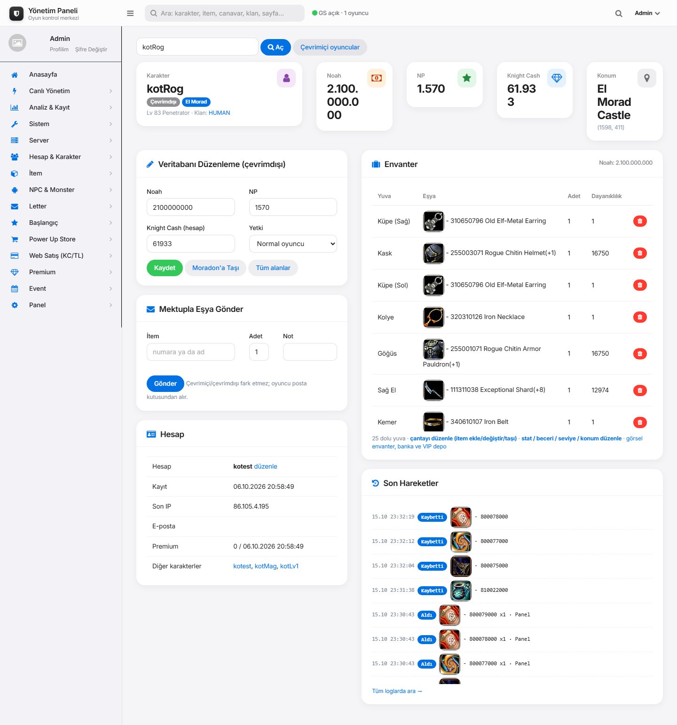Open the Premium sidebar menu
Viewport: 677px width, 725px height.
point(61,272)
